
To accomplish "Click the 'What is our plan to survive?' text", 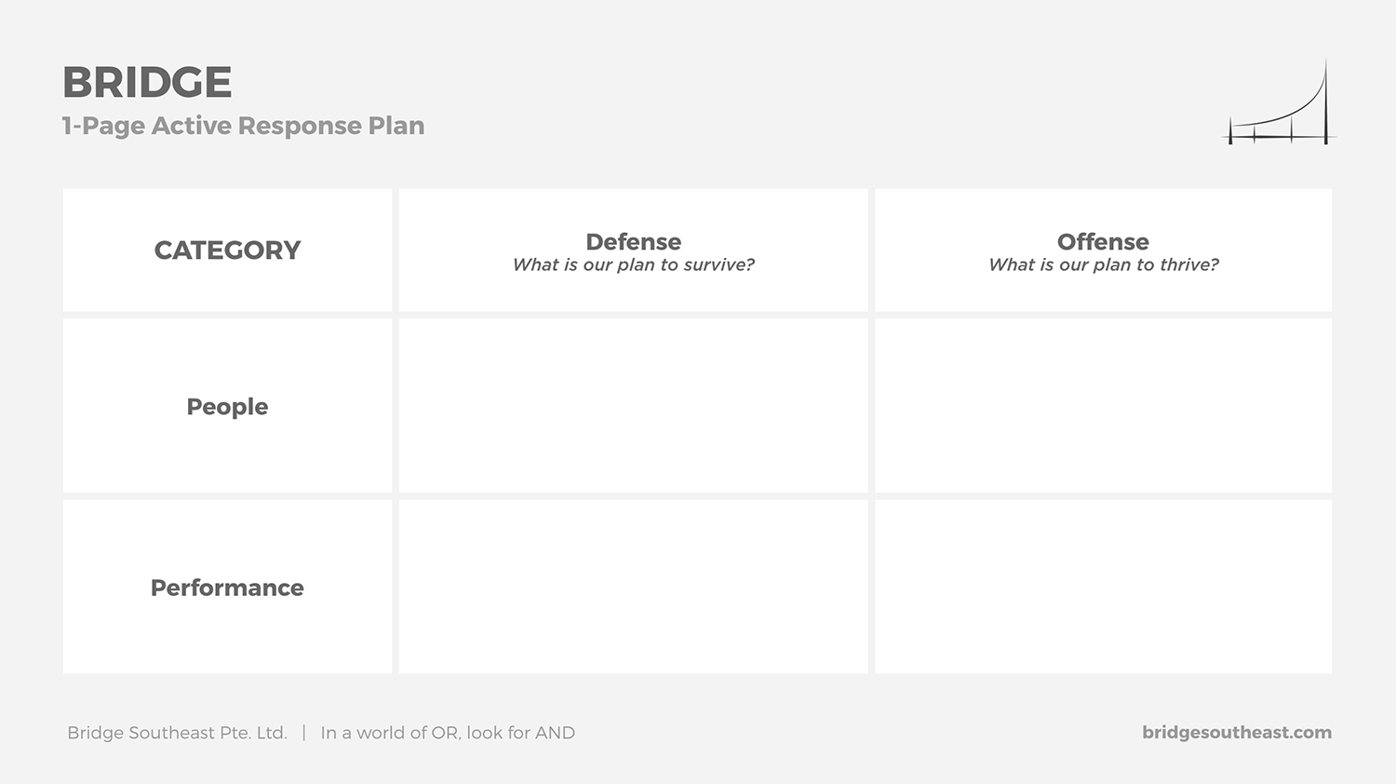I will pyautogui.click(x=634, y=265).
